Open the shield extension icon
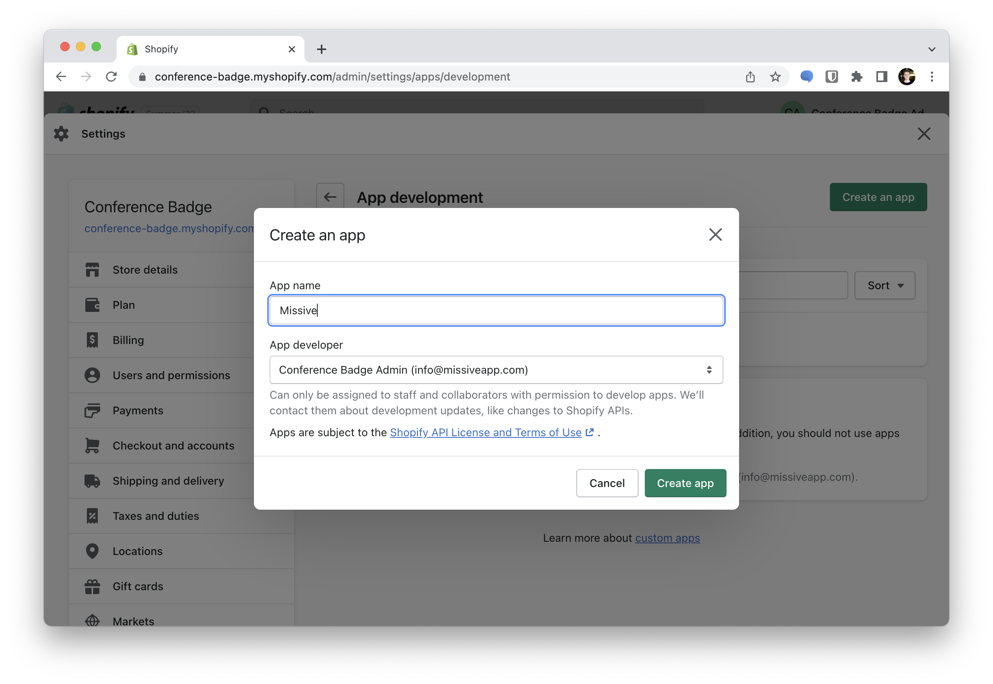 pyautogui.click(x=831, y=77)
